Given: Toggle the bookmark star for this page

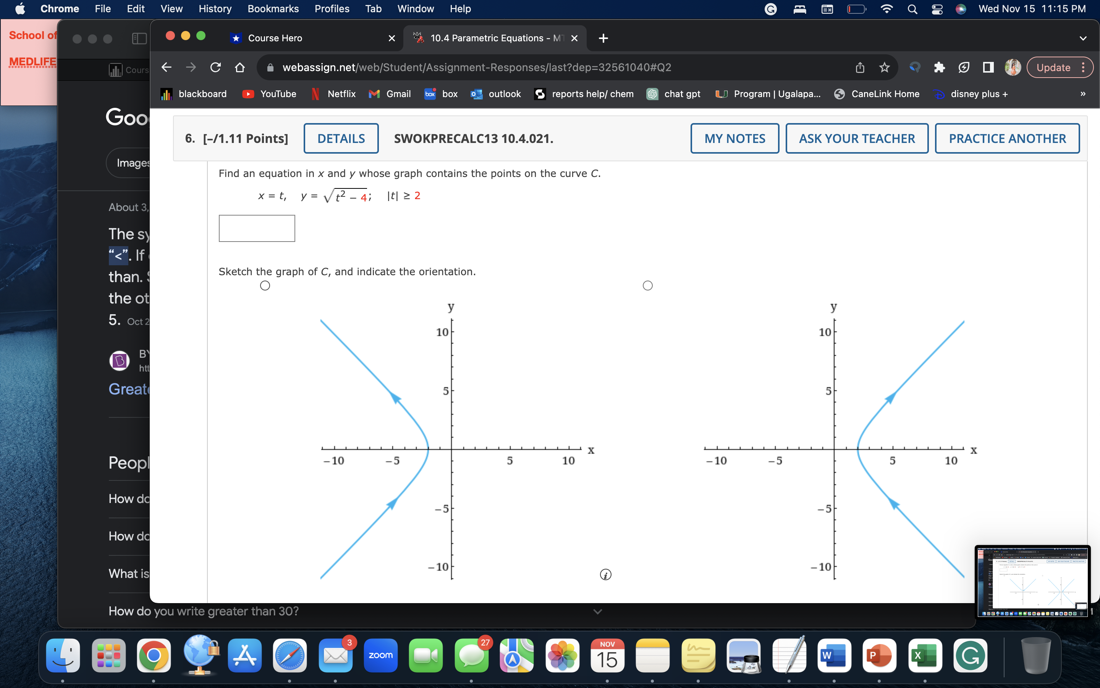Looking at the screenshot, I should [x=884, y=67].
